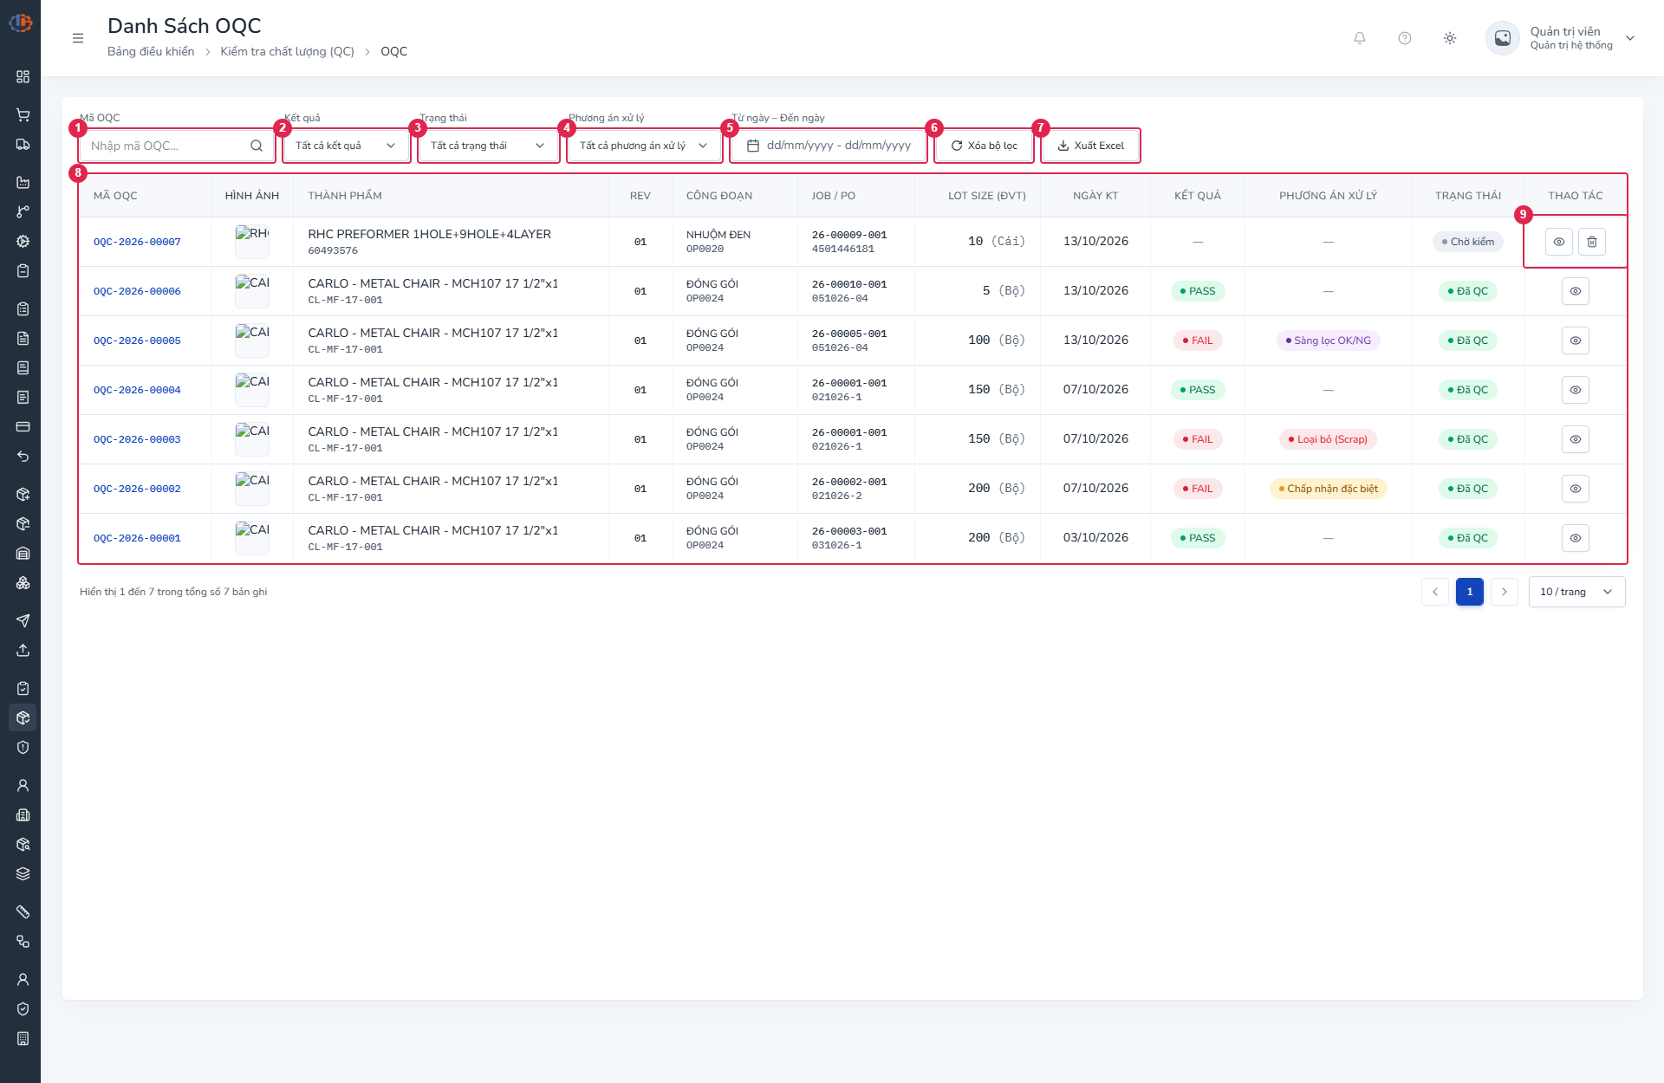Open the ruler sidebar icon

pos(23,912)
